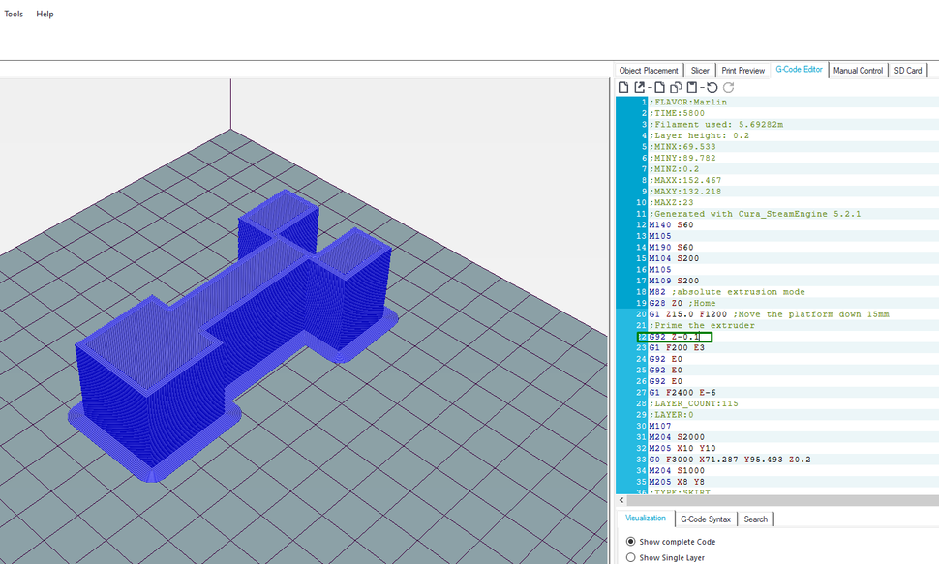Open the Search tab below the editor

pyautogui.click(x=755, y=519)
